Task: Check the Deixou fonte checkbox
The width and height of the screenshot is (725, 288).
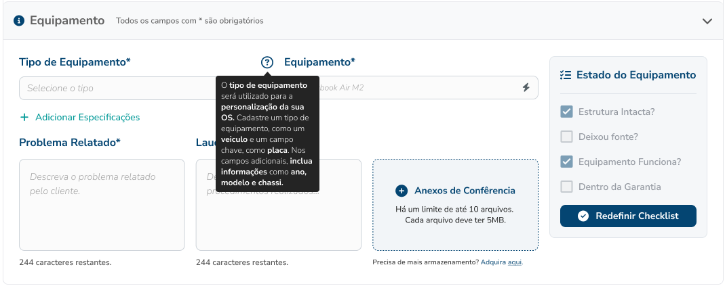Action: [567, 137]
